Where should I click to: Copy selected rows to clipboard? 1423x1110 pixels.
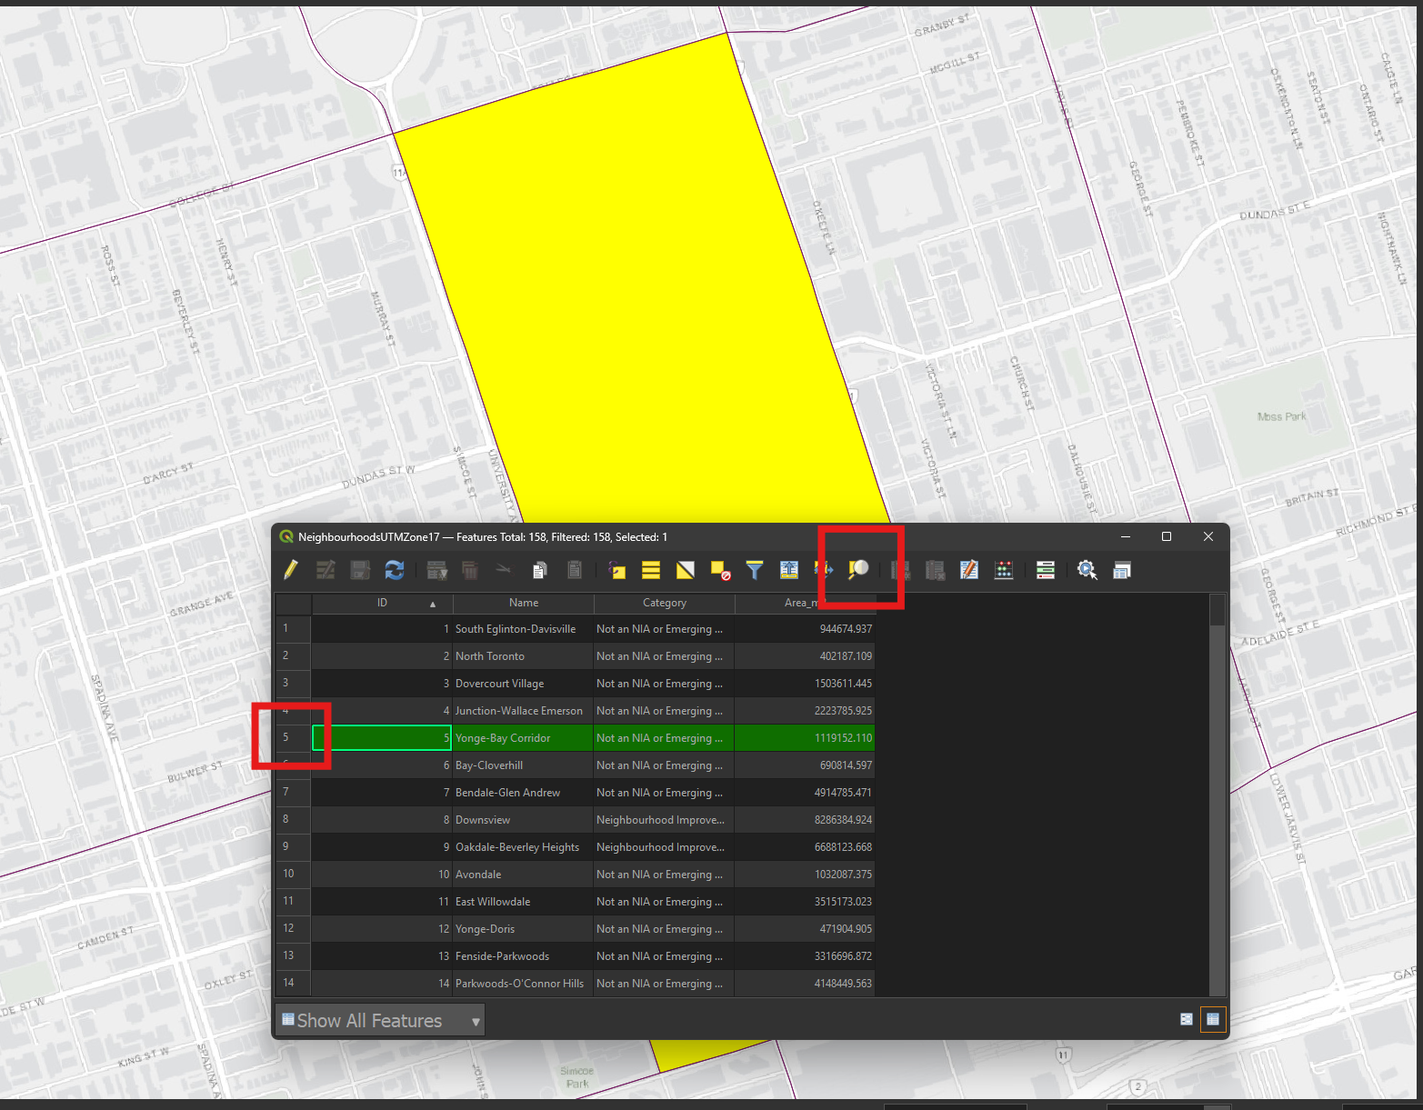coord(539,570)
